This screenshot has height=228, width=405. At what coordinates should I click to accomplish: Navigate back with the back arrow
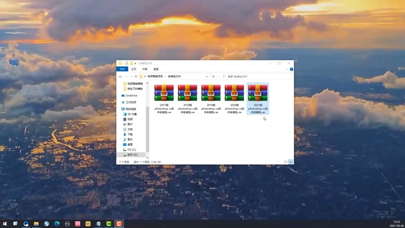pos(120,76)
